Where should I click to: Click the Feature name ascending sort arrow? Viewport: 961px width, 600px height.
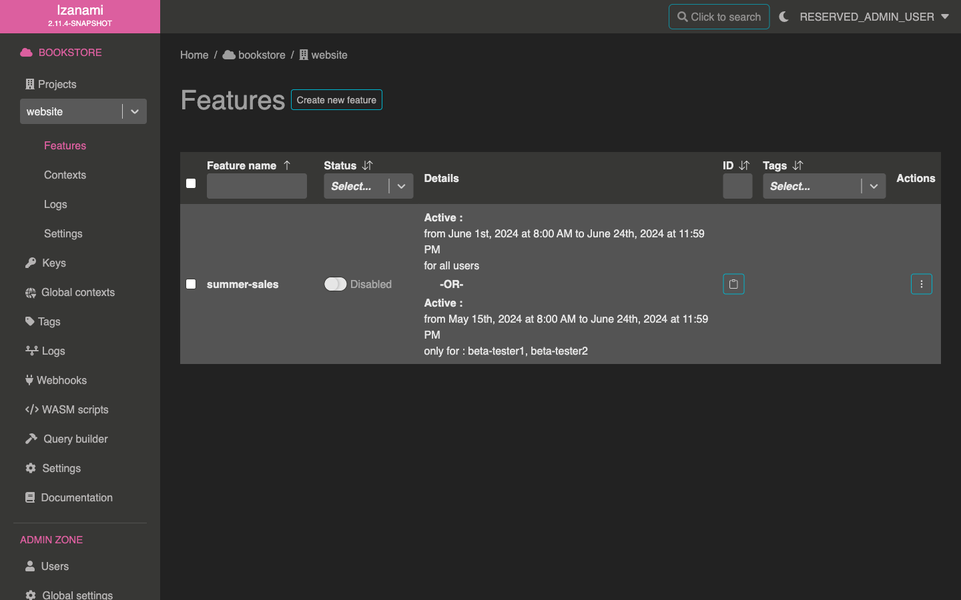[x=287, y=165]
